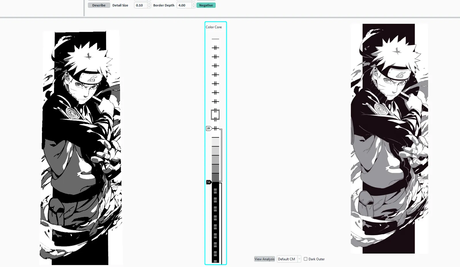Open the Default CM dropdown
This screenshot has width=460, height=267.
pyautogui.click(x=289, y=259)
